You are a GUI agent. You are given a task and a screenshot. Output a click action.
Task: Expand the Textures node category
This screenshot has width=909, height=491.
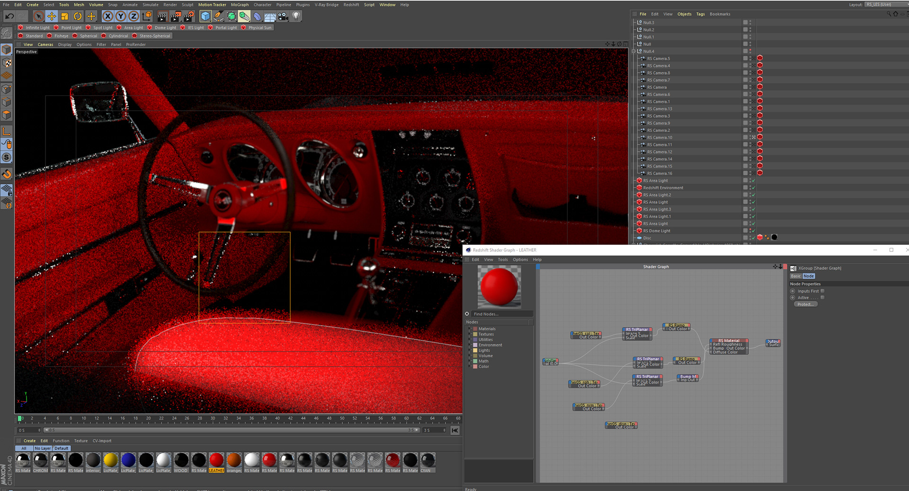point(470,334)
